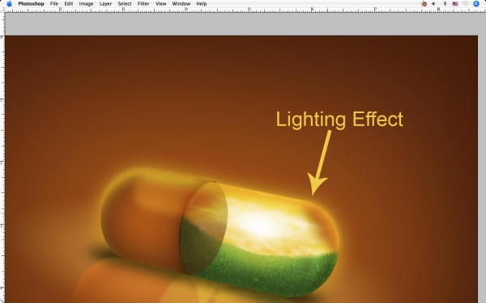486x303 pixels.
Task: Open the Filter menu
Action: pos(143,4)
